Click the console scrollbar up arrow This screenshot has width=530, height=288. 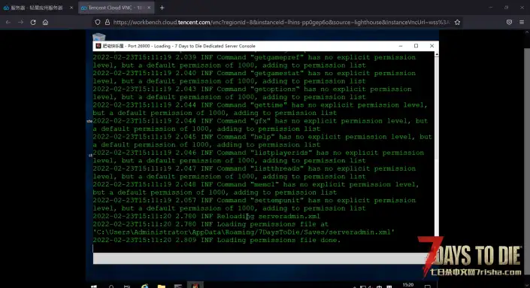(x=437, y=54)
